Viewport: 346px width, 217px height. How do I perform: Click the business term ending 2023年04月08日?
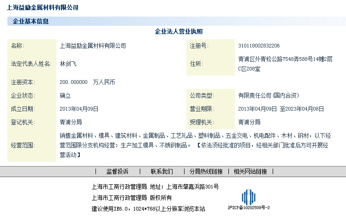(x=304, y=109)
